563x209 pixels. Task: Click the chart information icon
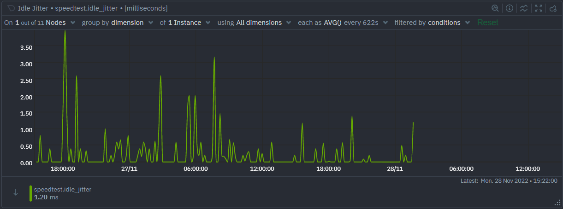coord(510,8)
